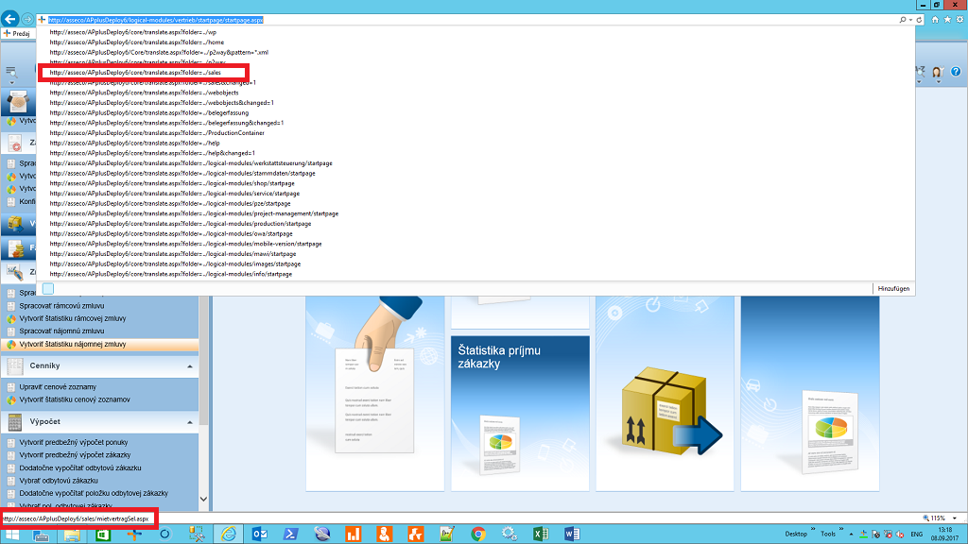Open the pie chart report tile
This screenshot has height=544, width=968.
810,394
